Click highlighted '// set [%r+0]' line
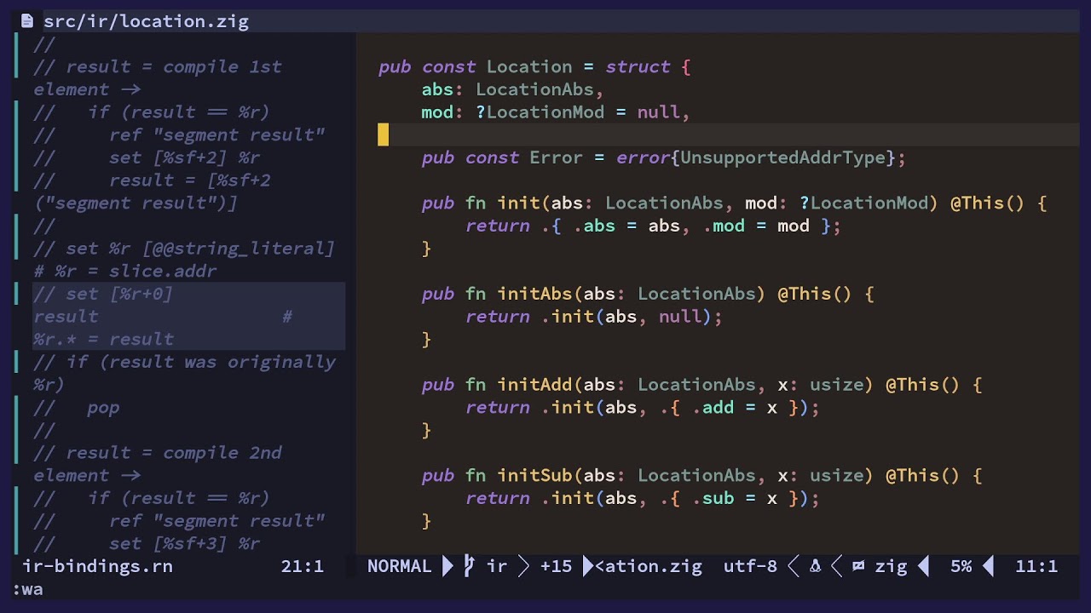Viewport: 1091px width, 613px height. (x=103, y=294)
